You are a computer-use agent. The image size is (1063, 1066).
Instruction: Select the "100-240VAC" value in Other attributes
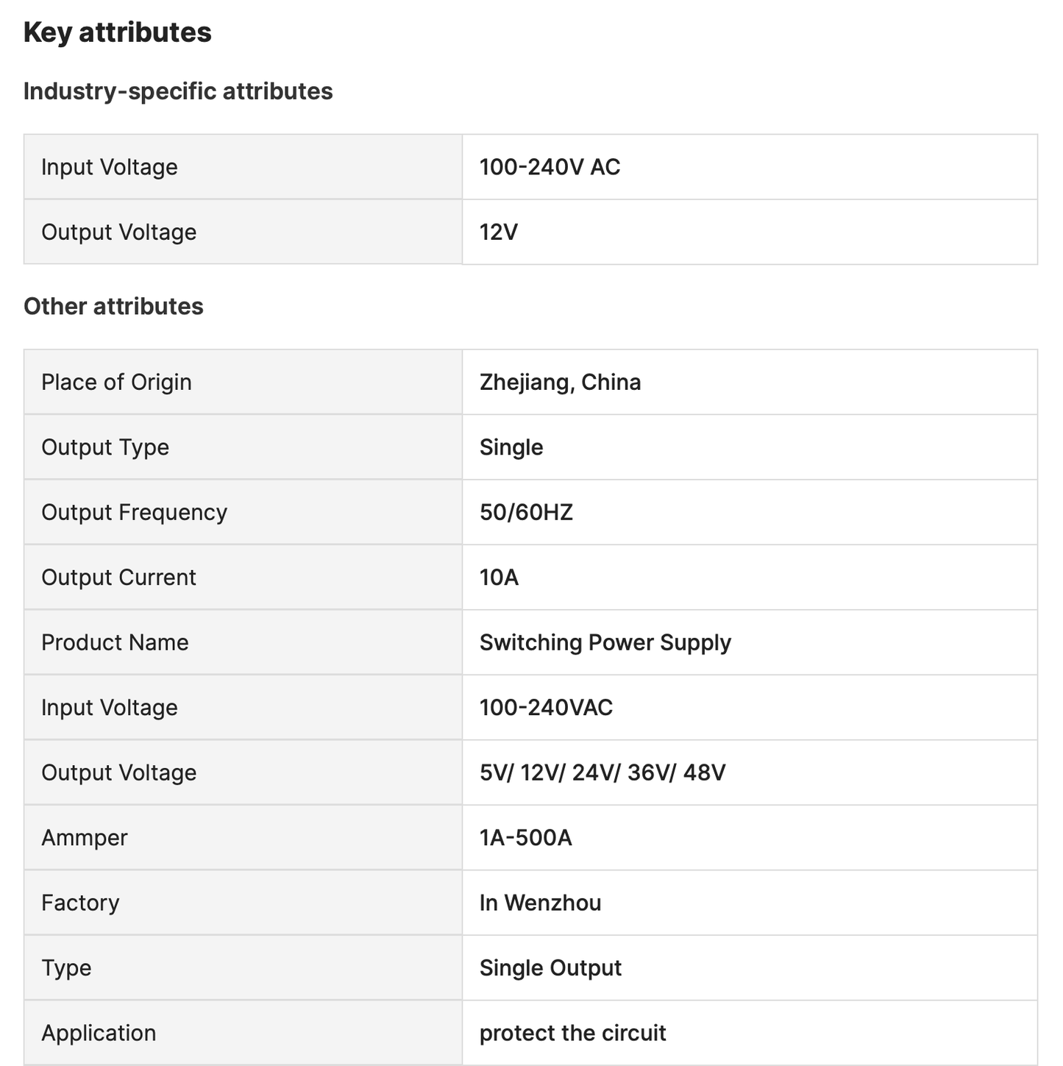coord(546,708)
